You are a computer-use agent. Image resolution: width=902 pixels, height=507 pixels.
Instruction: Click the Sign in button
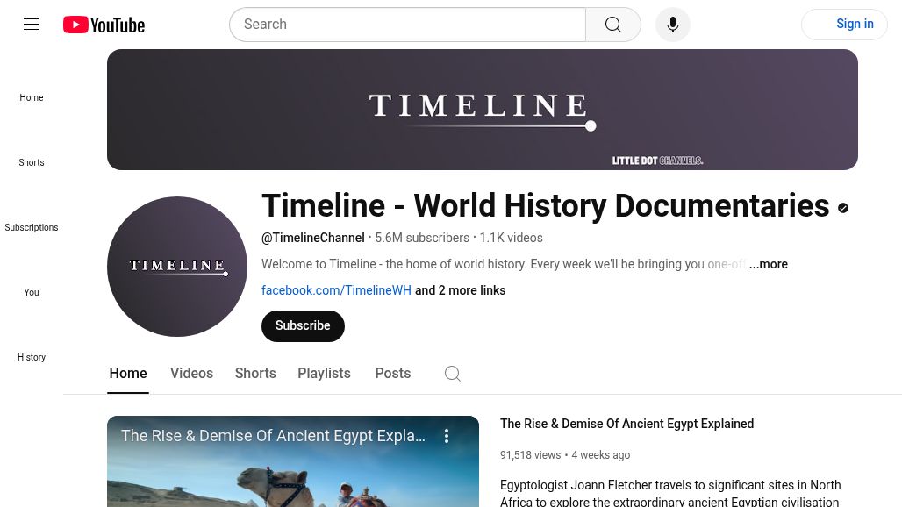pos(844,25)
